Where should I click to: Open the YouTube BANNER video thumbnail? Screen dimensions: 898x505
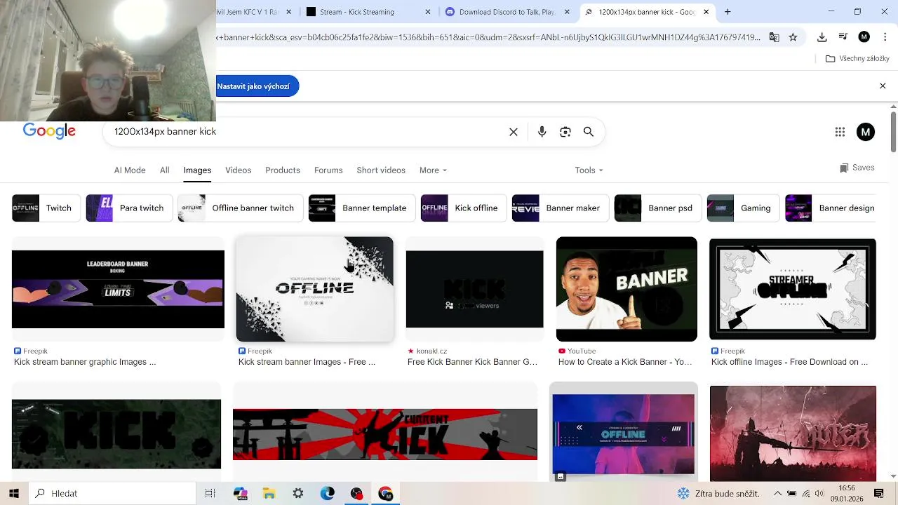[x=626, y=289]
